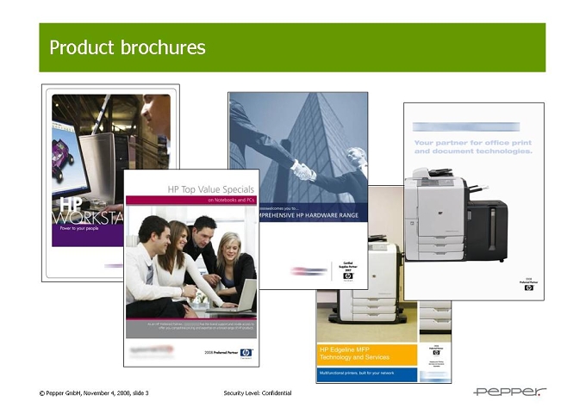The height and width of the screenshot is (414, 586).
Task: Click the HP logo on hardware range brochure
Action: (348, 276)
